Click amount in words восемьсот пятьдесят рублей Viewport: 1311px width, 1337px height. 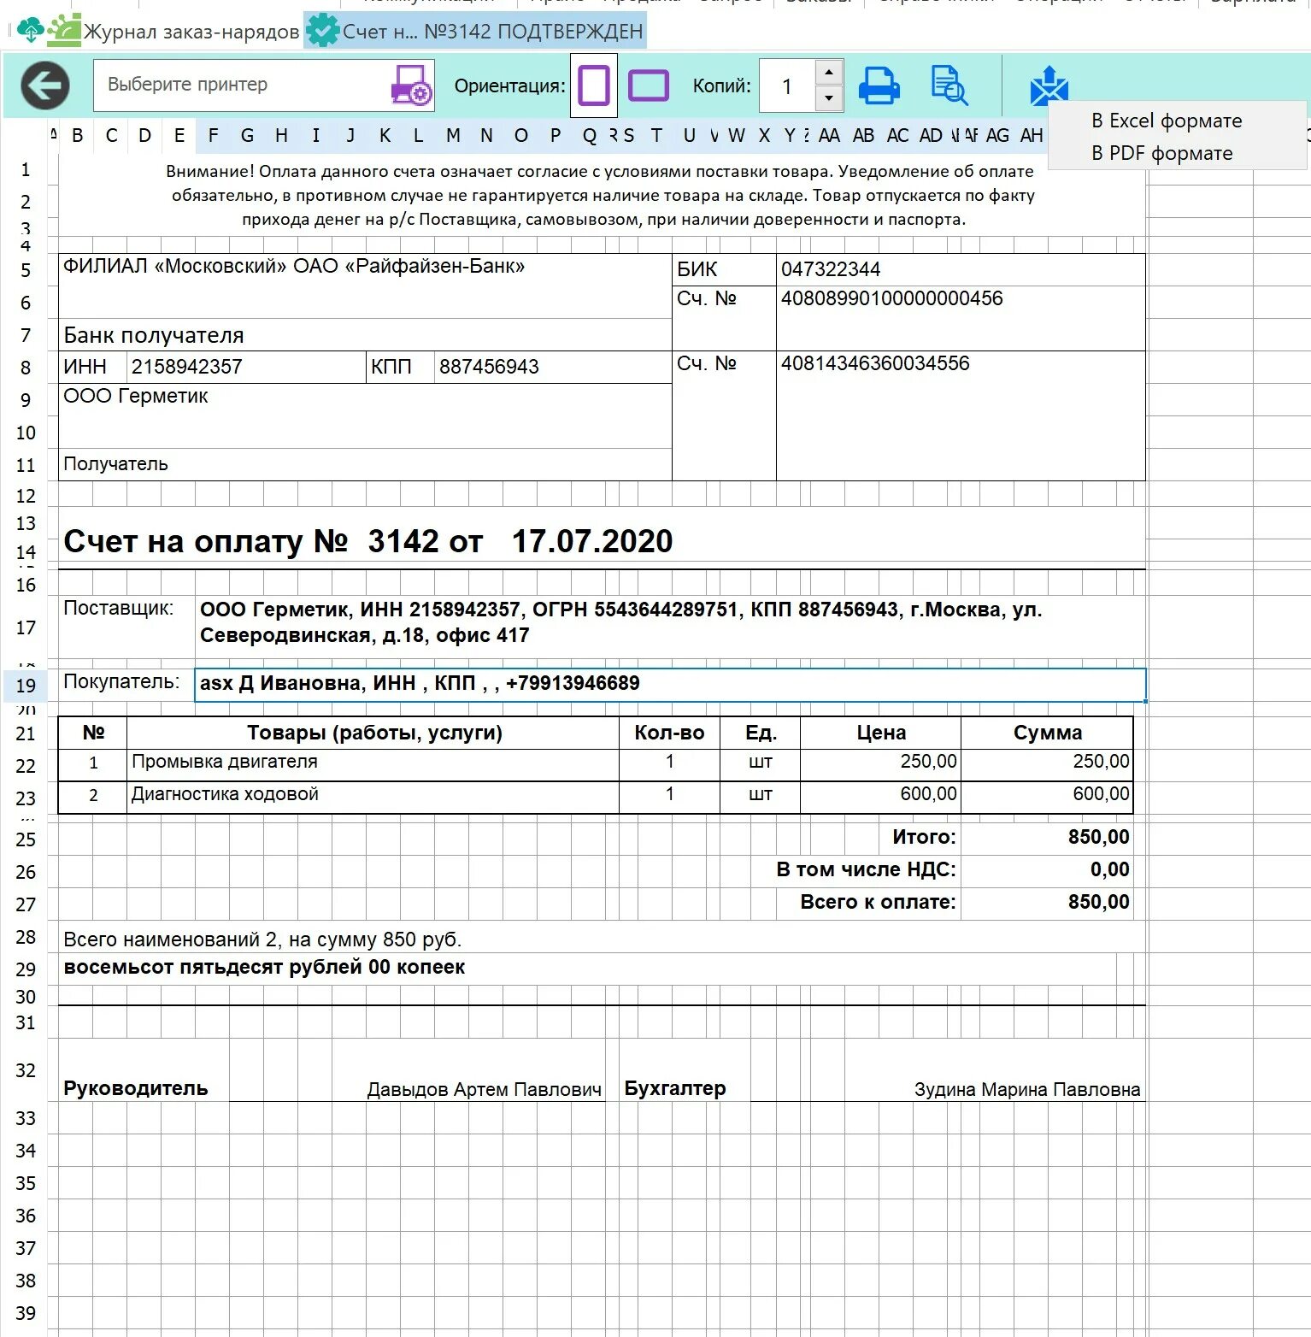tap(264, 967)
